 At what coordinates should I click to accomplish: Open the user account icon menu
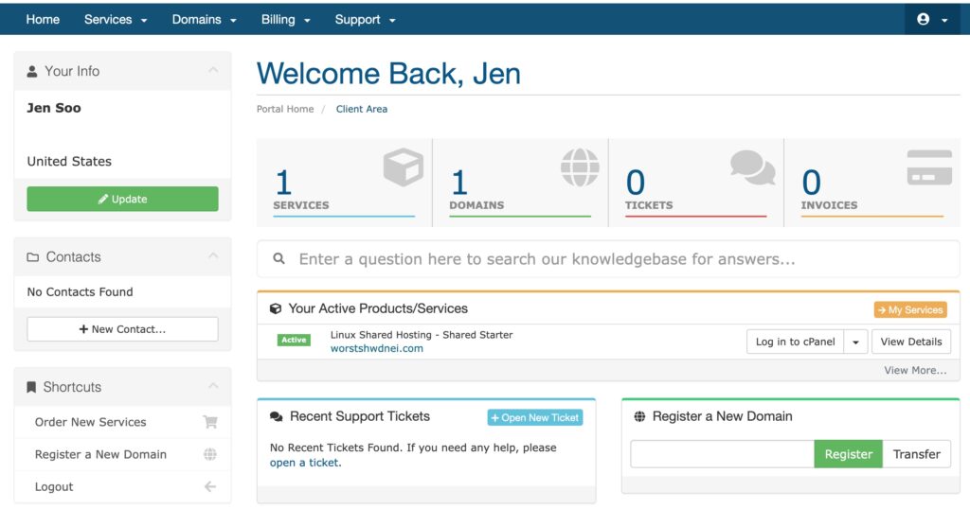click(932, 19)
